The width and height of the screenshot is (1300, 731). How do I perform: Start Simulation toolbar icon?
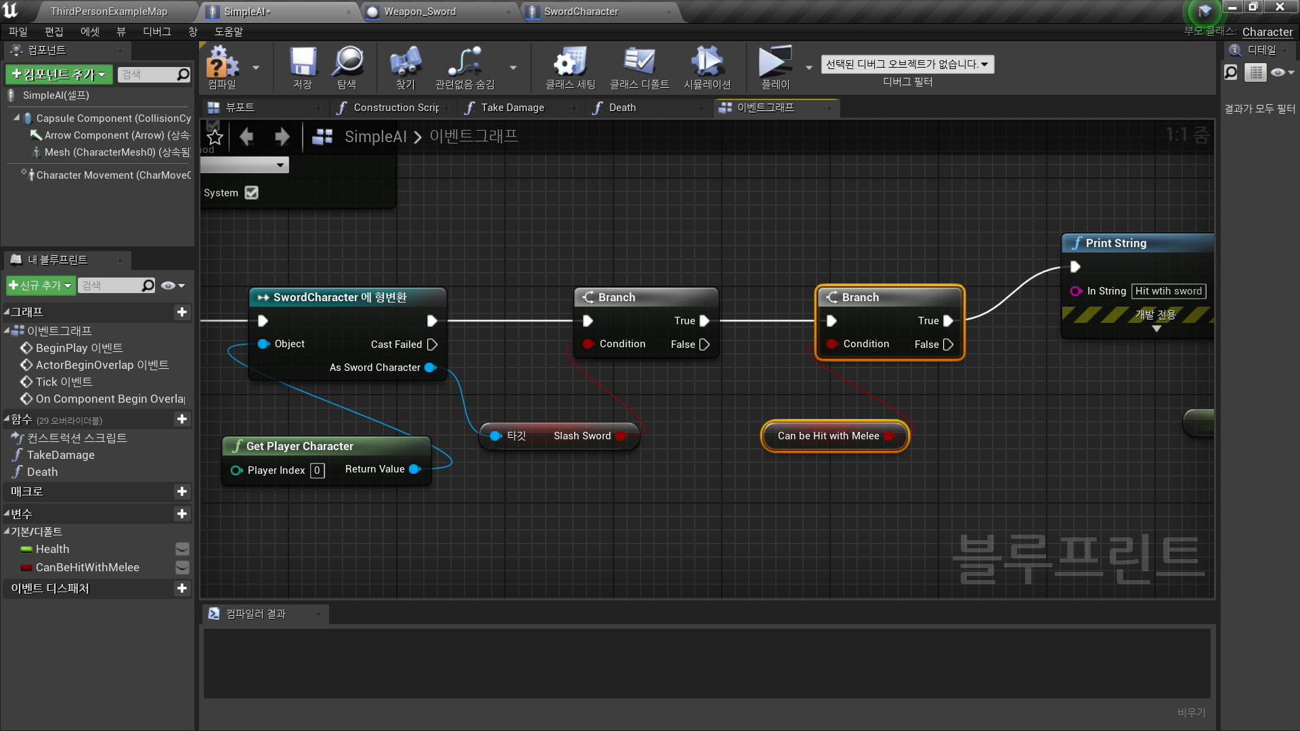coord(707,66)
